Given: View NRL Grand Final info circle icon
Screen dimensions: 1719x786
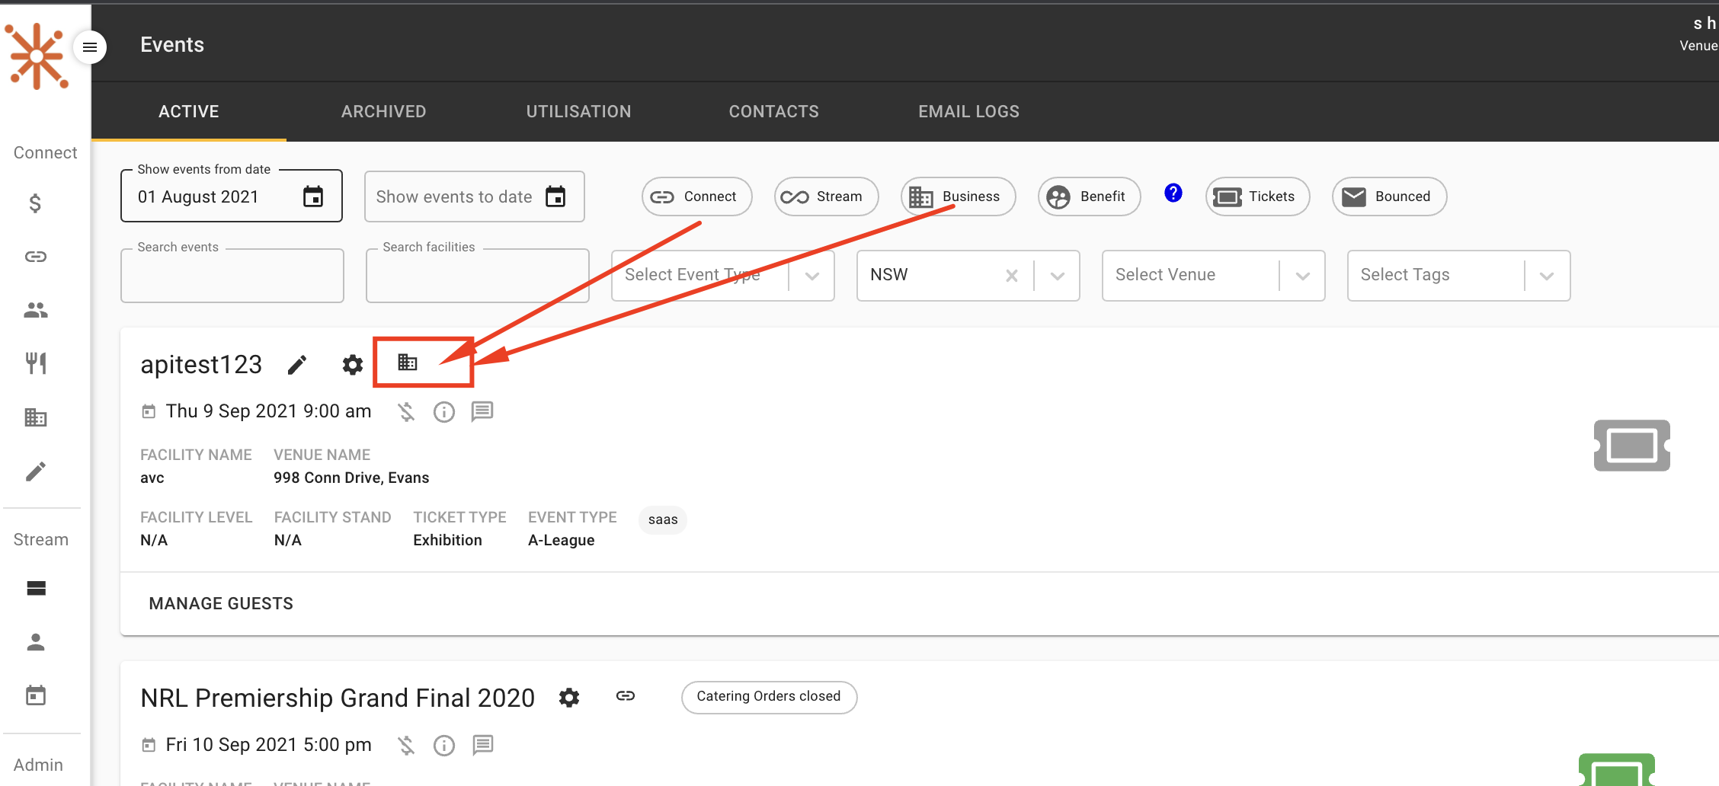Looking at the screenshot, I should (444, 745).
